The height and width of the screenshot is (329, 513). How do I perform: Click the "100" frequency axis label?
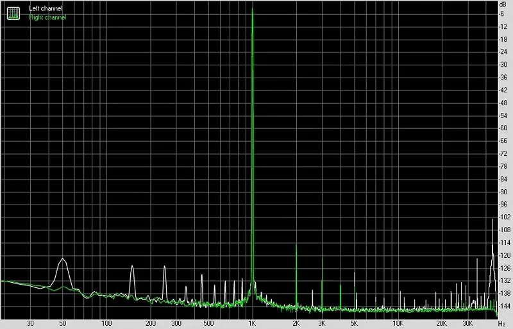tap(106, 323)
